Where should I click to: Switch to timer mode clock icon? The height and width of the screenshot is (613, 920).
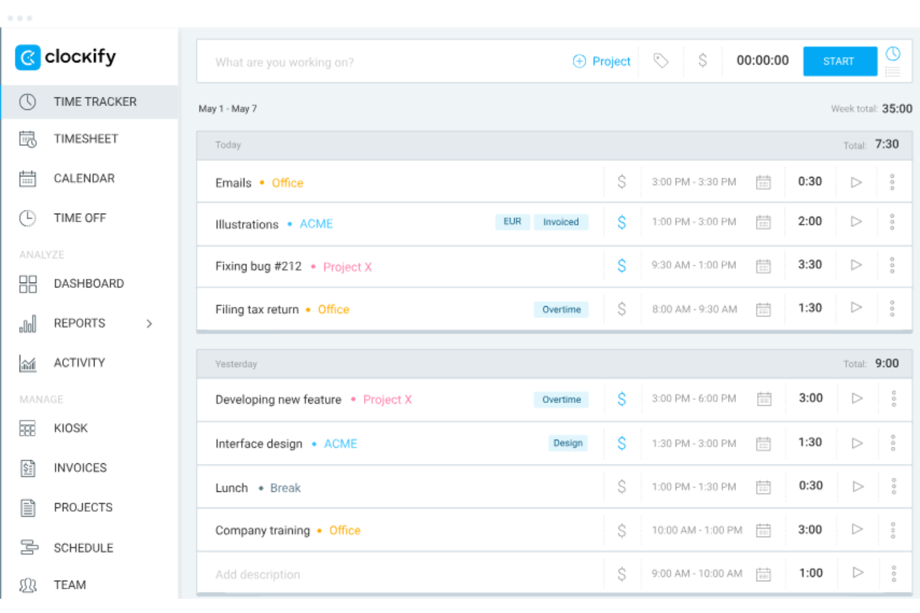point(893,53)
